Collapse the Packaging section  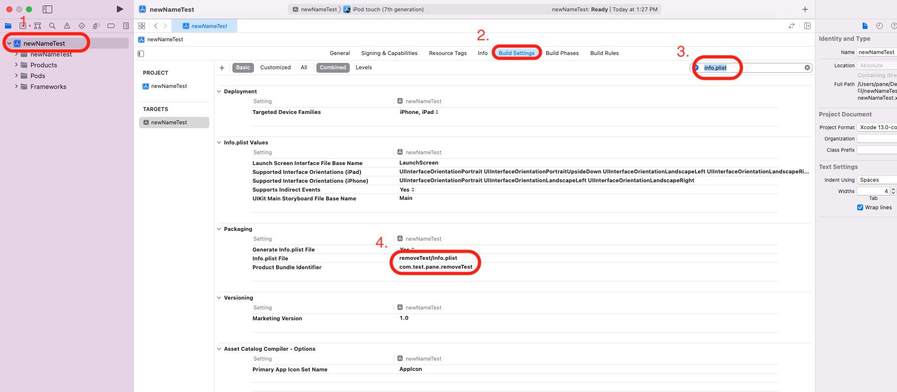(219, 229)
